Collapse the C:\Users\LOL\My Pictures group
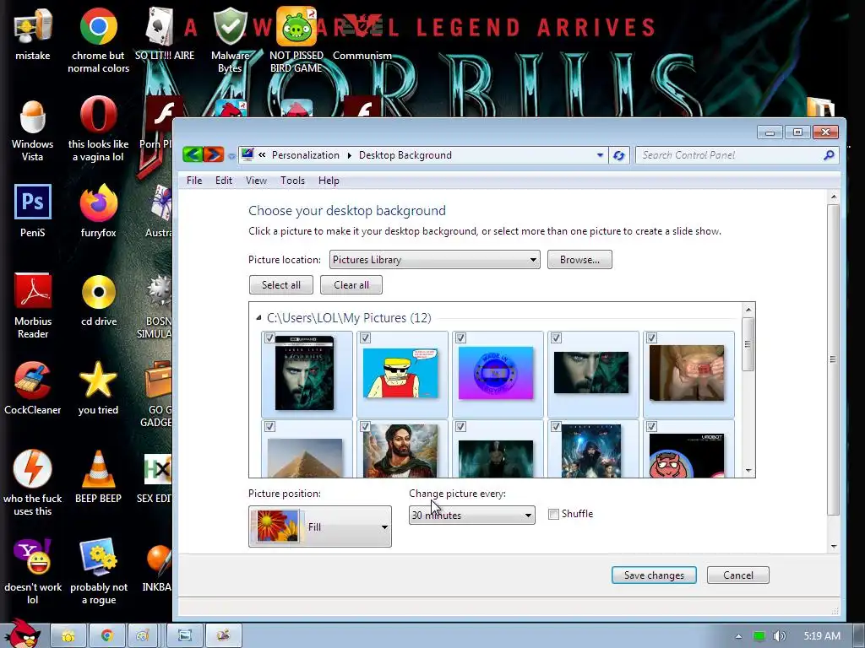 pyautogui.click(x=258, y=318)
